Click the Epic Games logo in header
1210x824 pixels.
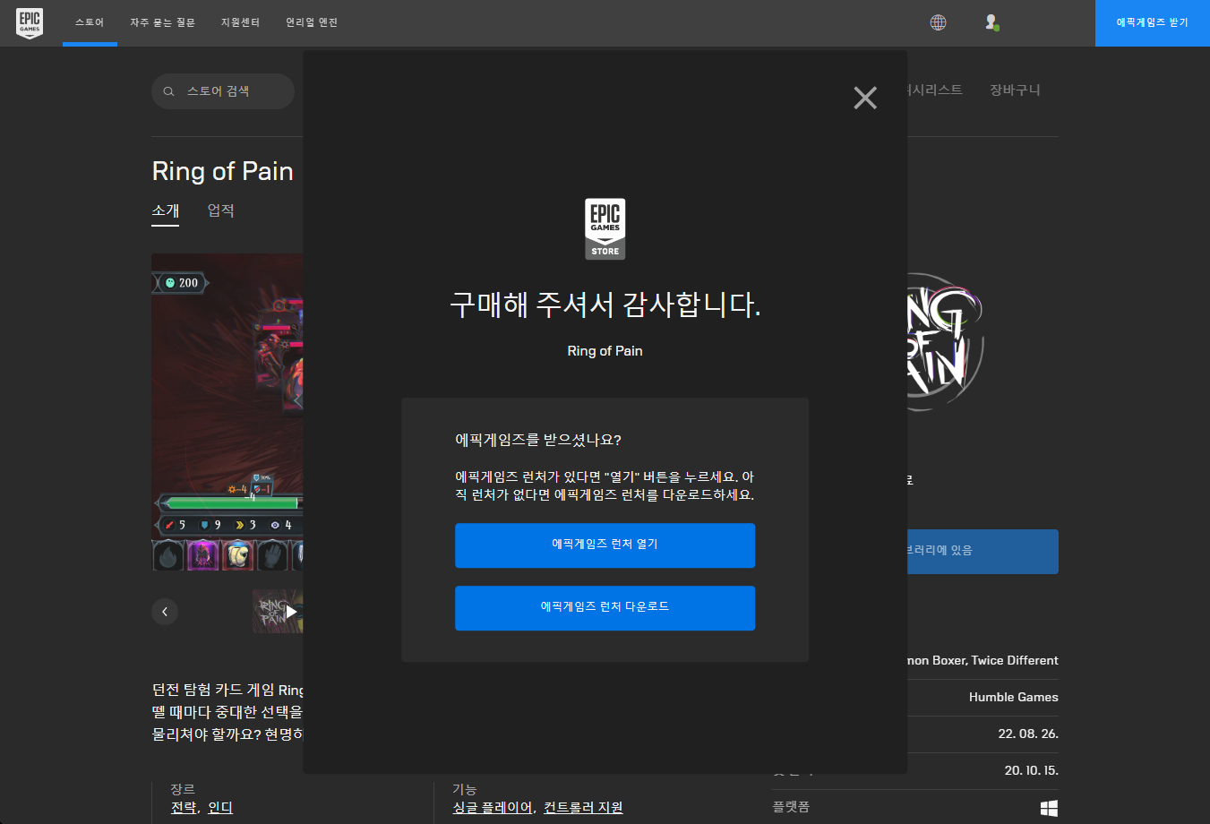30,22
